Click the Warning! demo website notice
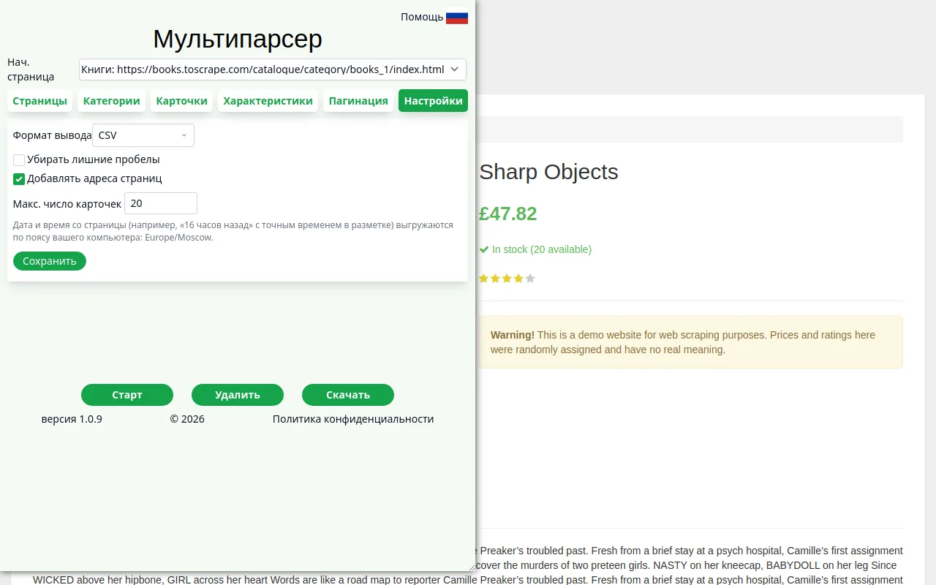The width and height of the screenshot is (936, 585). 691,342
